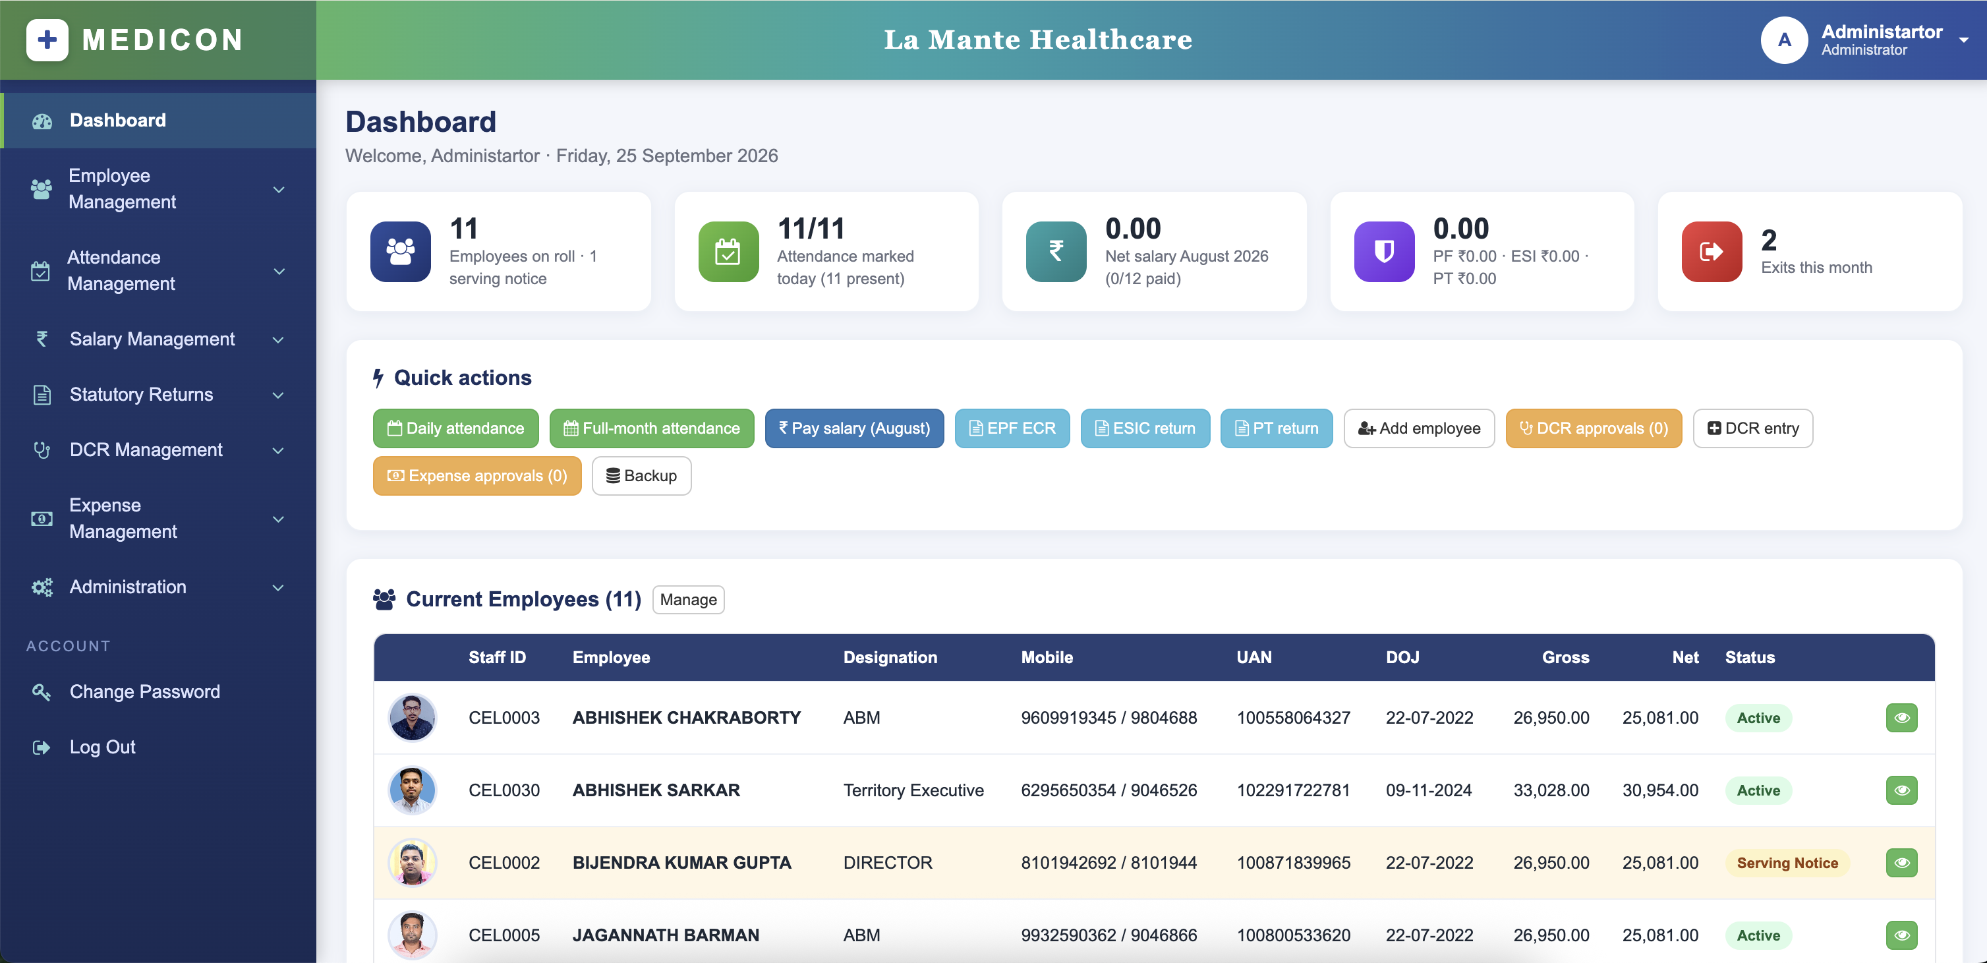Click the Attendance Management calendar icon

40,271
